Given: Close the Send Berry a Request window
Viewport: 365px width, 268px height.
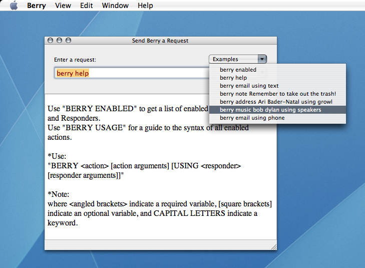Looking at the screenshot, I should [50, 40].
